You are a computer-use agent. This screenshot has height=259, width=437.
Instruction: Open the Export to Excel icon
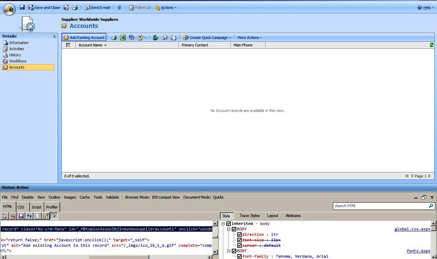[x=123, y=37]
